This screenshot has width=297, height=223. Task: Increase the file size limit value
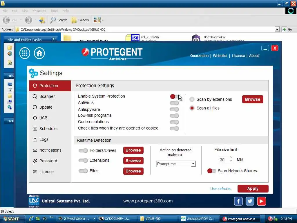pos(231,158)
